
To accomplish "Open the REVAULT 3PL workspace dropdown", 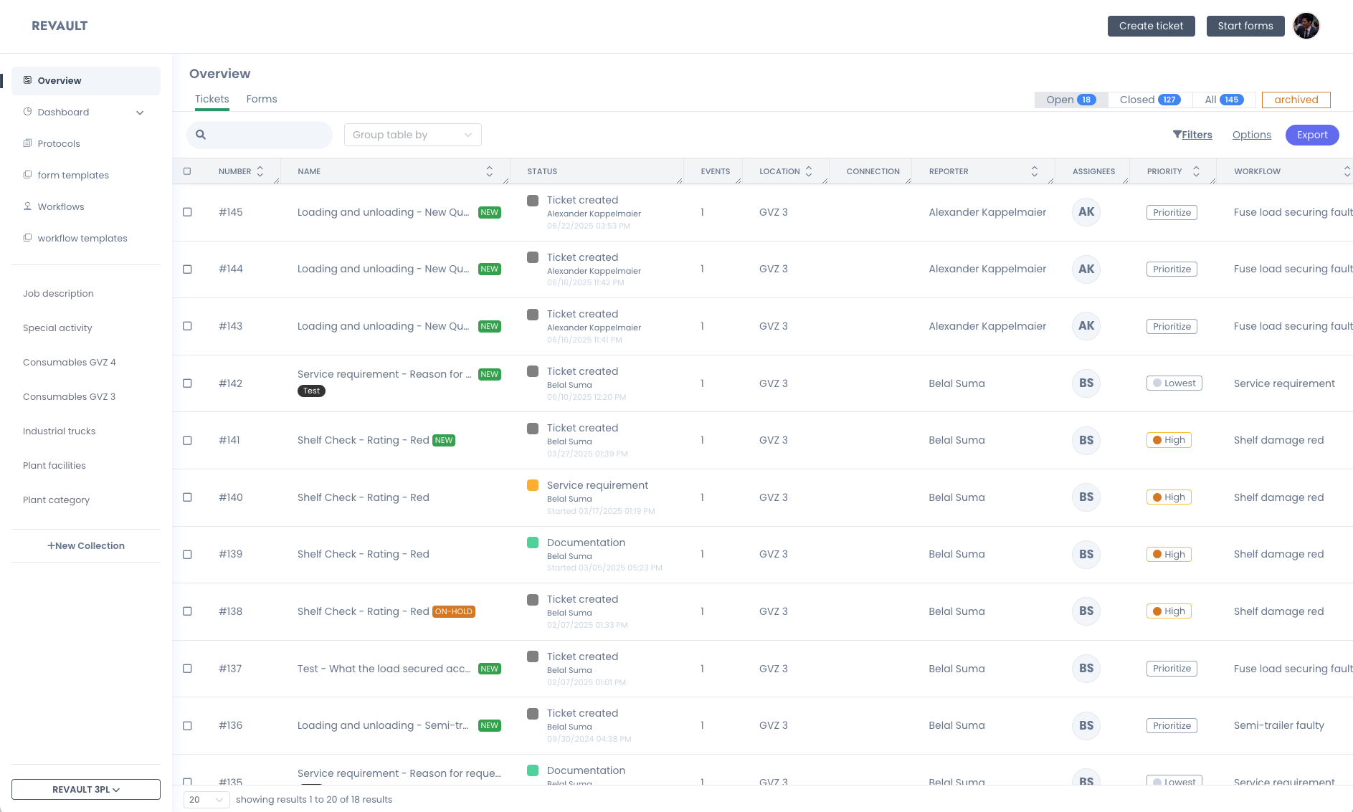I will [x=86, y=789].
